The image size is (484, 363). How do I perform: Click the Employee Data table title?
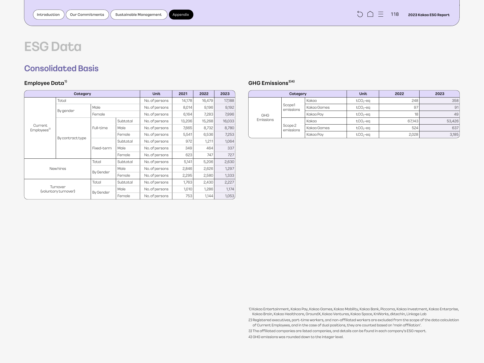[46, 83]
